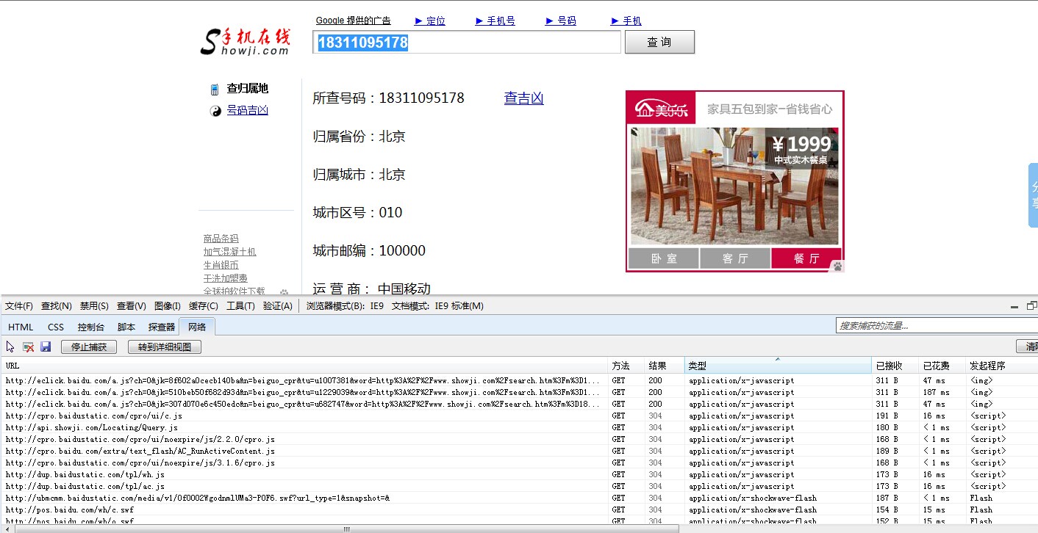Select the 网络 tab

197,327
